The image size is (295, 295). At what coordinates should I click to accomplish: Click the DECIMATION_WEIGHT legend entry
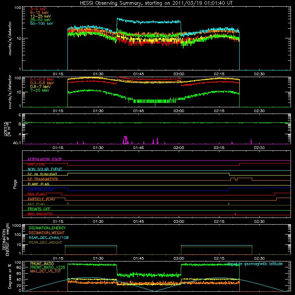coord(47,233)
